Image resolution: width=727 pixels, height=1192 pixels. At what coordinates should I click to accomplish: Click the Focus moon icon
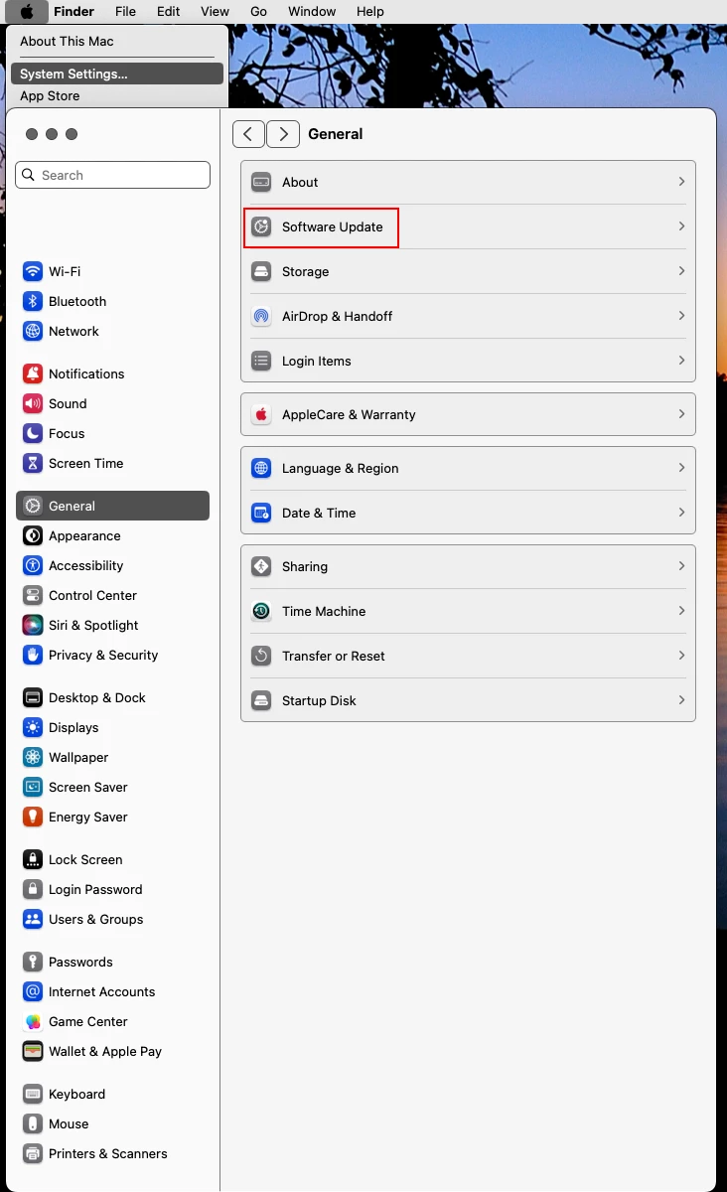coord(33,433)
